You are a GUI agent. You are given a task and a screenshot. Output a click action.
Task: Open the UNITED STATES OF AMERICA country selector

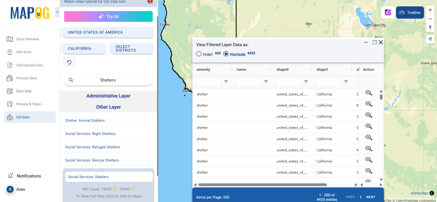click(x=108, y=32)
